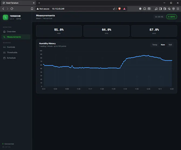The width and height of the screenshot is (181, 150).
Task: Click the Overview home icon
Action: coord(4,32)
